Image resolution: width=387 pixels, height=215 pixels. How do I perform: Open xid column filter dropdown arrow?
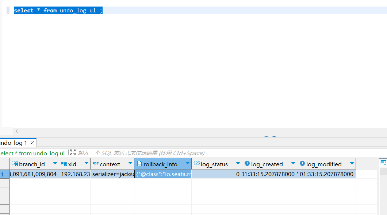87,164
